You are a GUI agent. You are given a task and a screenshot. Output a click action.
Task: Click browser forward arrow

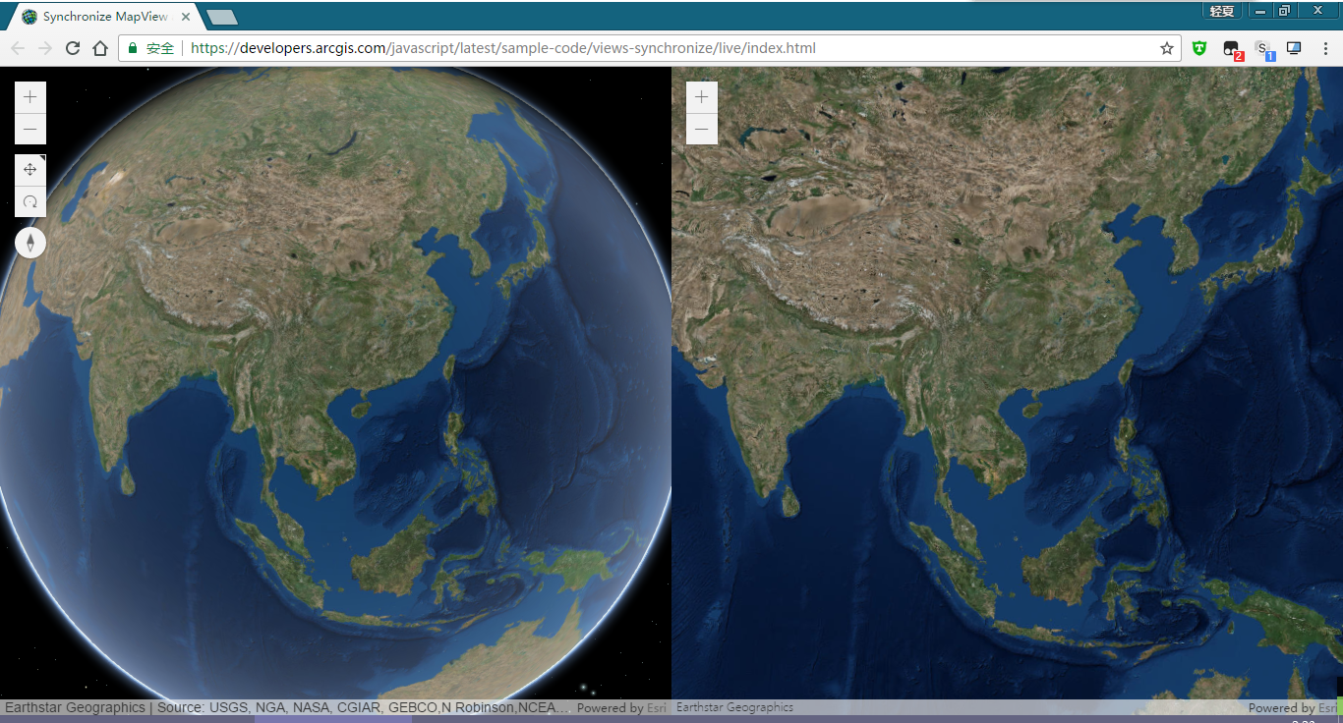[x=45, y=48]
